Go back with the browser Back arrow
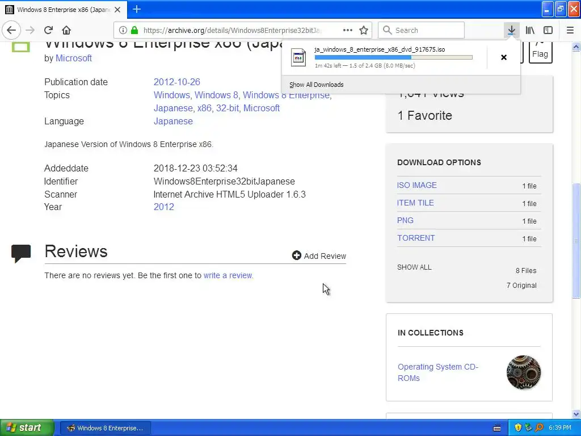 pyautogui.click(x=11, y=30)
